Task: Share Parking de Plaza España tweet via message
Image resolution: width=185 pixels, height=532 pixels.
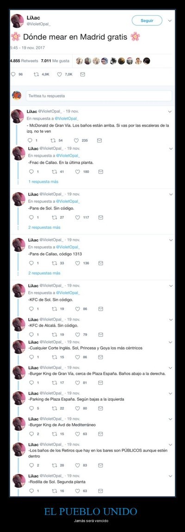Action: (100, 408)
